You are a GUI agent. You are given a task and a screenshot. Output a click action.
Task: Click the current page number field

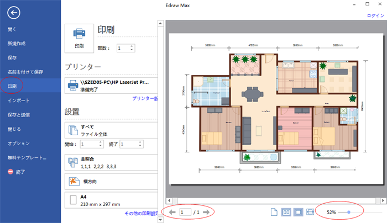tap(185, 212)
